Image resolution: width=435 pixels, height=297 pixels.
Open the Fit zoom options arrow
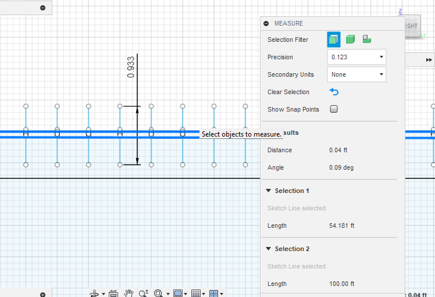point(168,294)
